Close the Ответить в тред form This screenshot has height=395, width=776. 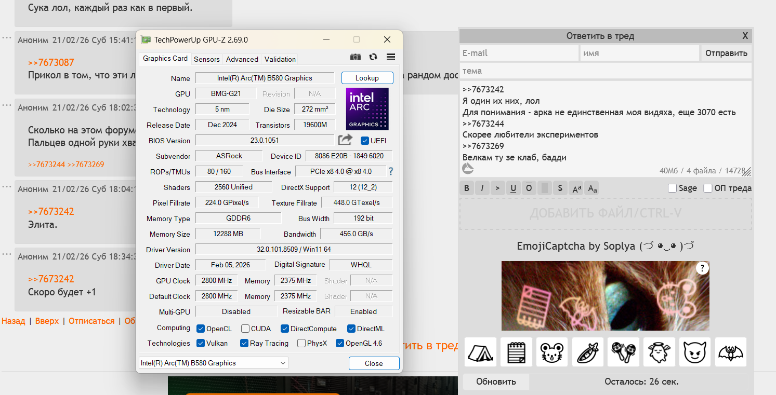(x=745, y=36)
